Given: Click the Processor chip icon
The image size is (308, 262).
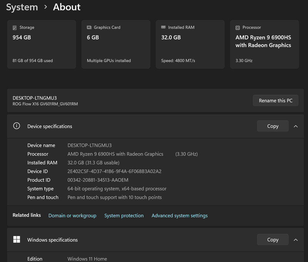Looking at the screenshot, I should point(238,28).
